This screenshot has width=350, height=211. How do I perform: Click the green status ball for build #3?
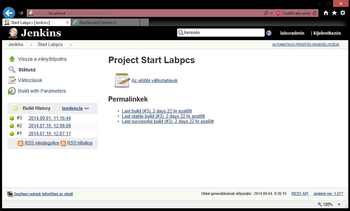(12, 118)
